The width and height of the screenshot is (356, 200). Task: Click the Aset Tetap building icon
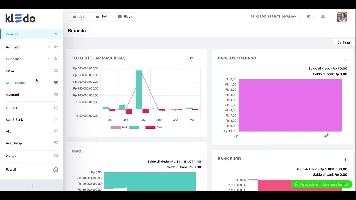[x=56, y=143]
